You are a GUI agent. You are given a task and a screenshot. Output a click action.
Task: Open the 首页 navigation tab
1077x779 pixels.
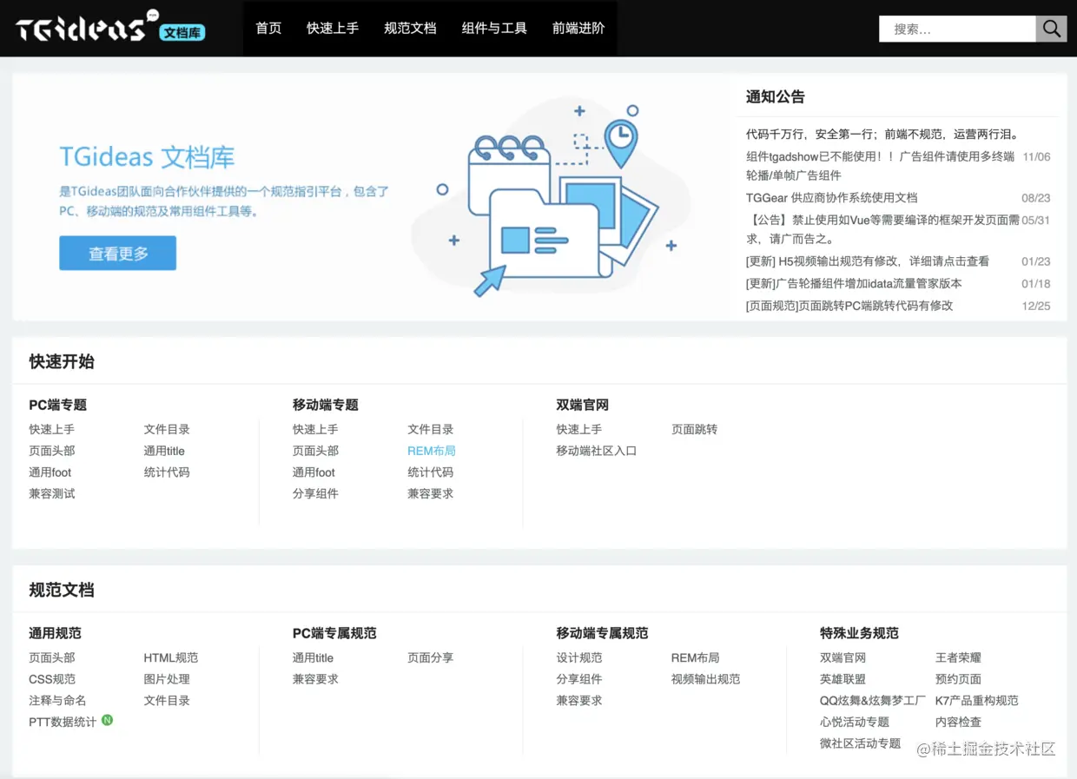[268, 29]
